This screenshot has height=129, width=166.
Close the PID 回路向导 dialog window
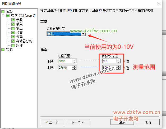pos(158,4)
